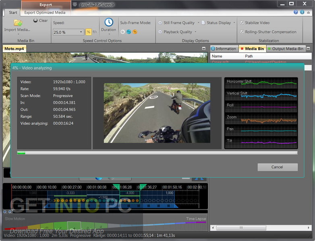This screenshot has width=315, height=241.
Task: Expand the Status Display dropdown
Action: 234,22
